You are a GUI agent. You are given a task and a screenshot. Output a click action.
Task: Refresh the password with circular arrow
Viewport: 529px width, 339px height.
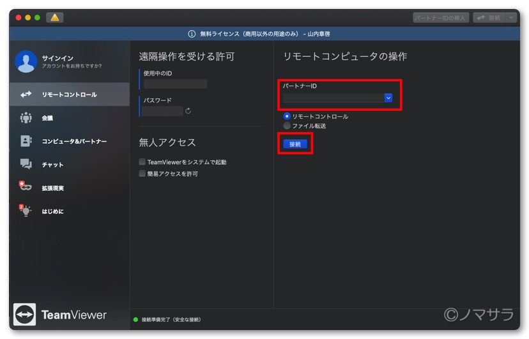pyautogui.click(x=188, y=111)
